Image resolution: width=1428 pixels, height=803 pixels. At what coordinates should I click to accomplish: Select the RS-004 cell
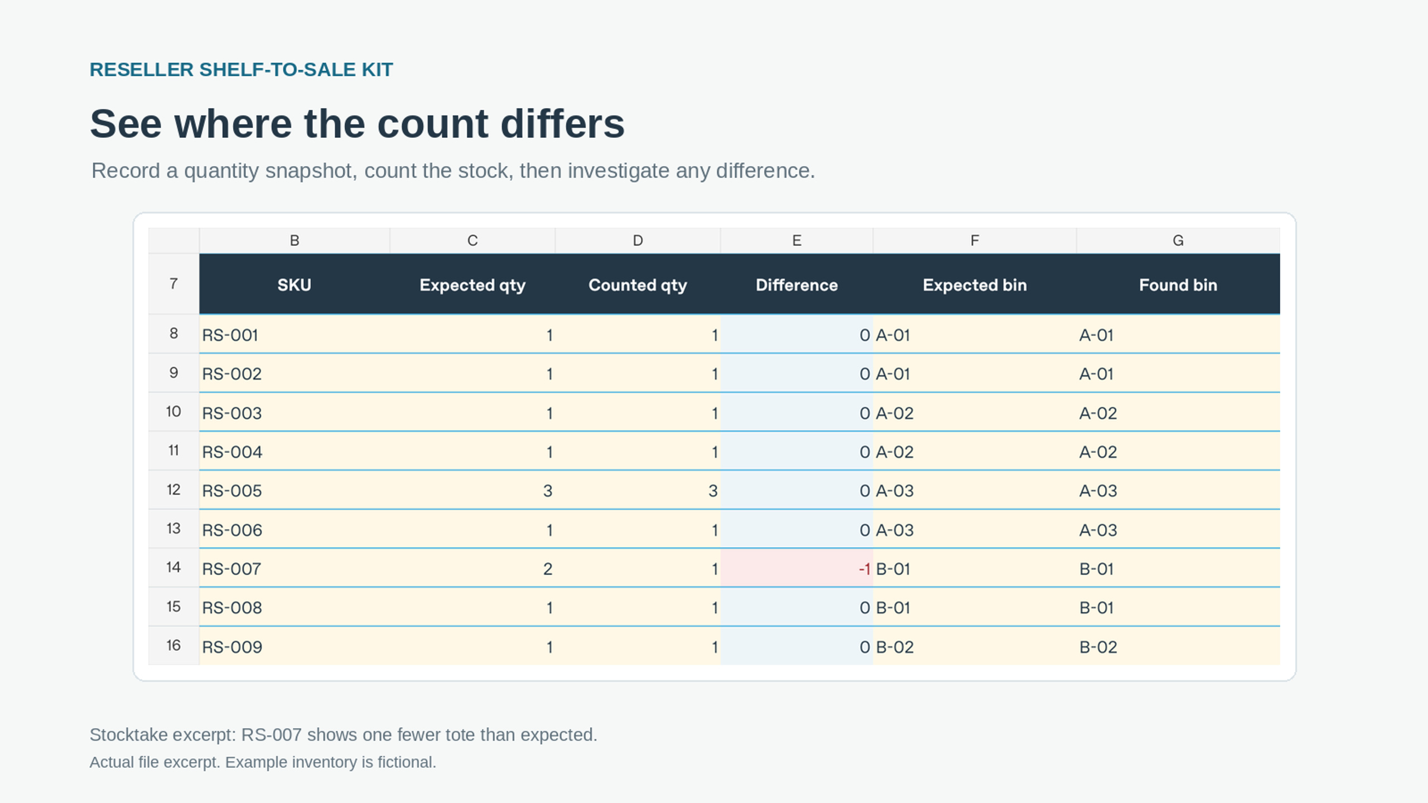pos(295,451)
